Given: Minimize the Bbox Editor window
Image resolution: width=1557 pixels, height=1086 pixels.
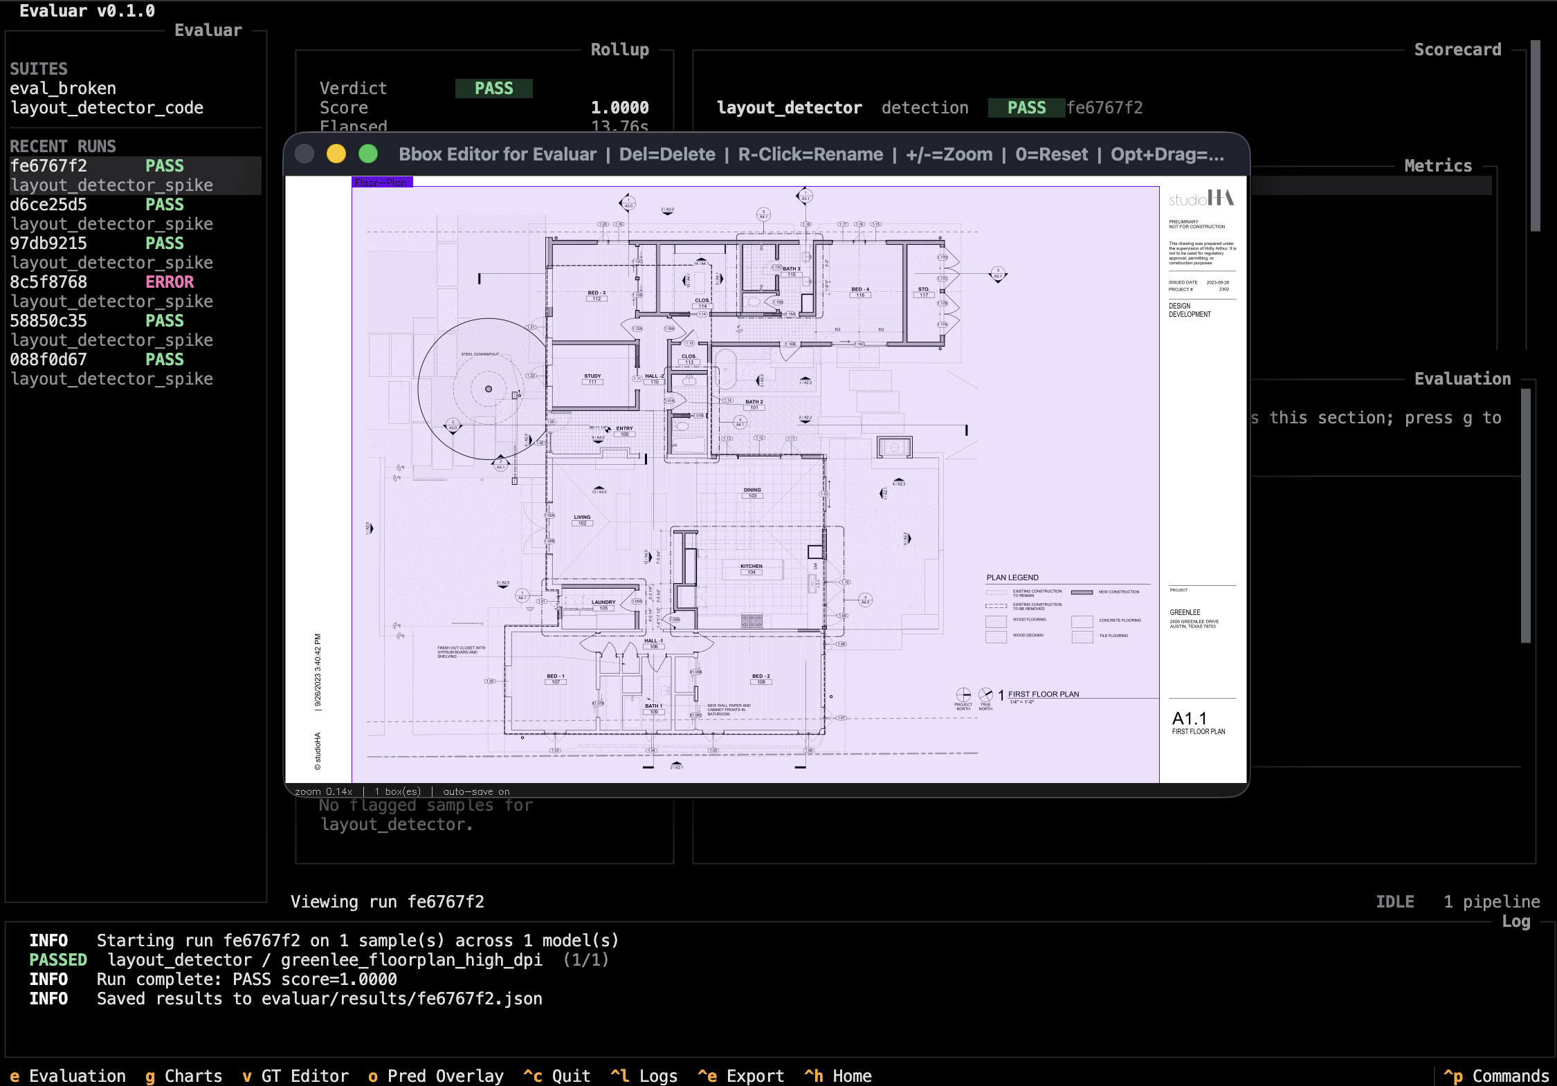Looking at the screenshot, I should (336, 154).
